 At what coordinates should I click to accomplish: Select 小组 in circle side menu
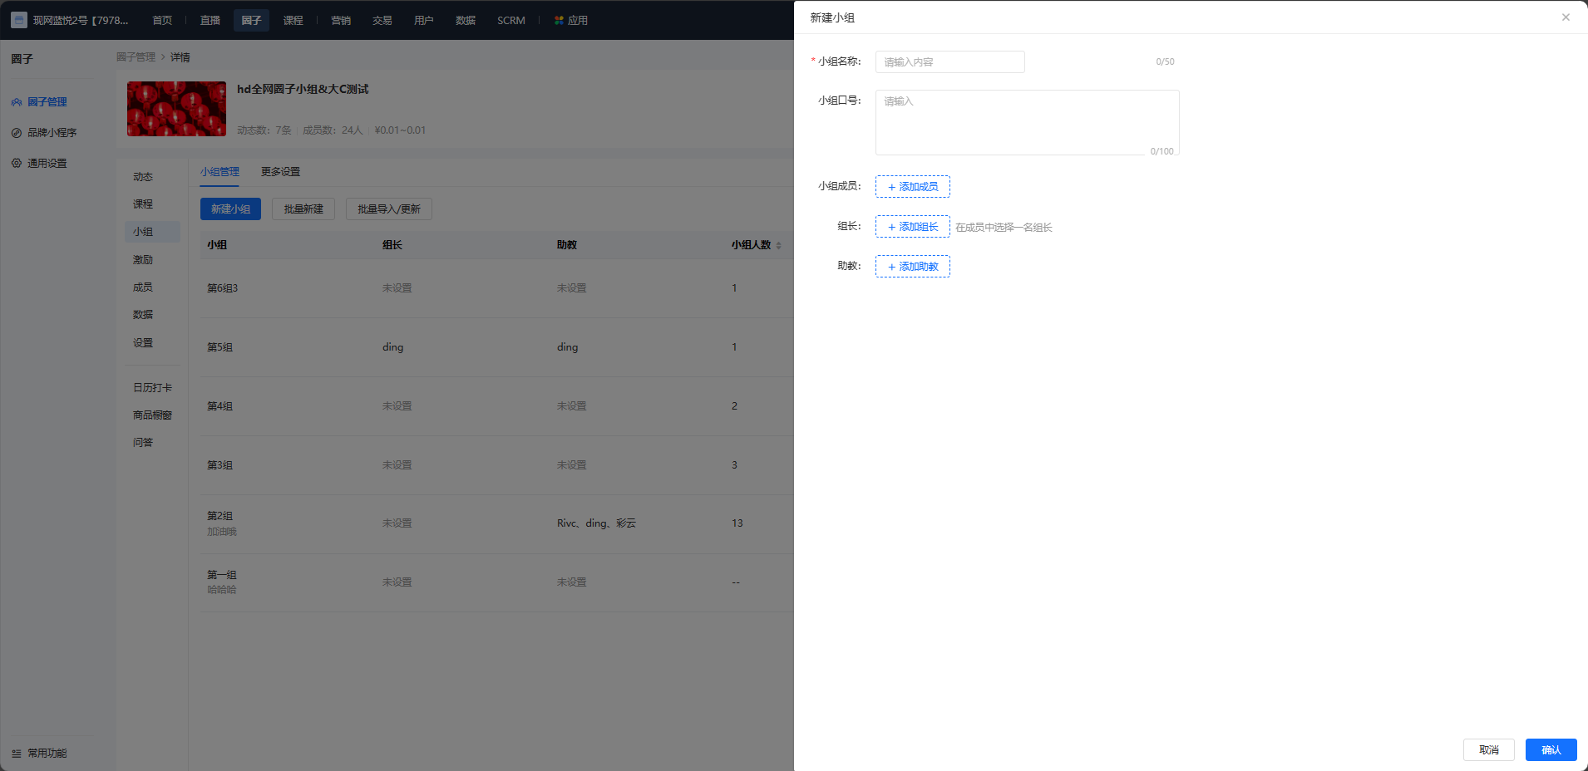pos(152,232)
